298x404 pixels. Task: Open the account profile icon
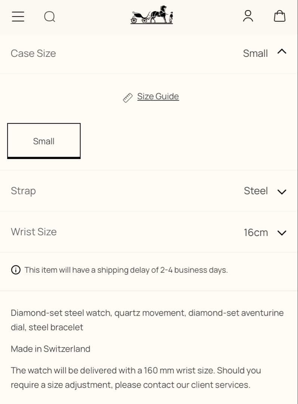pos(248,16)
